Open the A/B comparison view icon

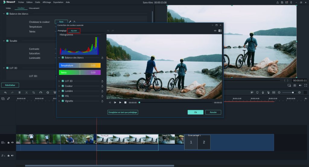220,31
